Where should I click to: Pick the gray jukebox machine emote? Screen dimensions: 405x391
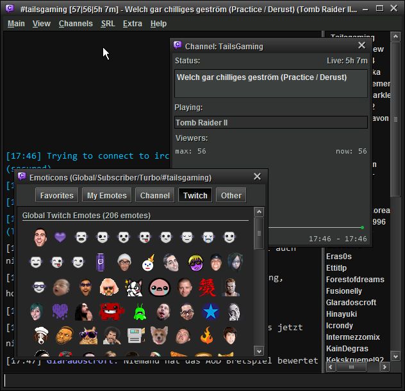click(x=136, y=335)
